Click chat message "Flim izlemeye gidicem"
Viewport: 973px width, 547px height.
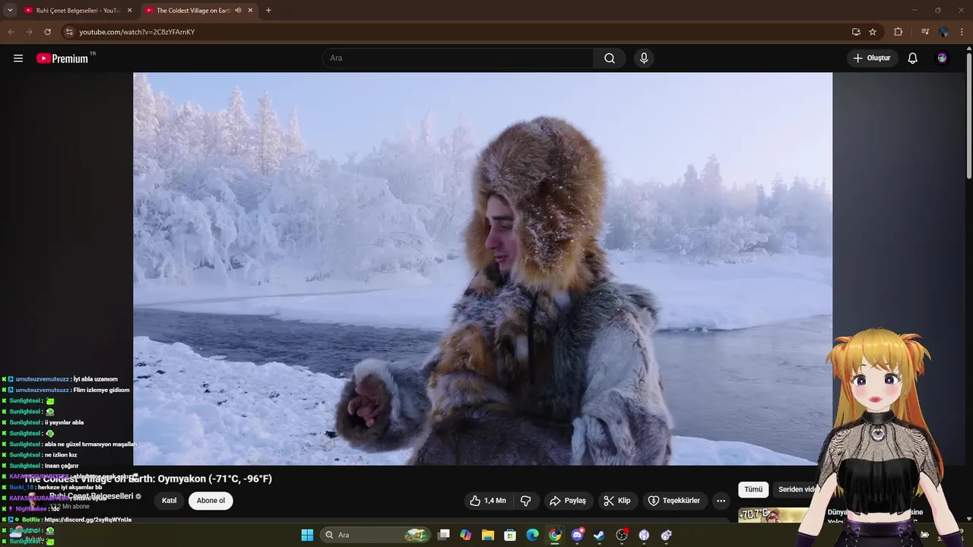[x=101, y=390]
